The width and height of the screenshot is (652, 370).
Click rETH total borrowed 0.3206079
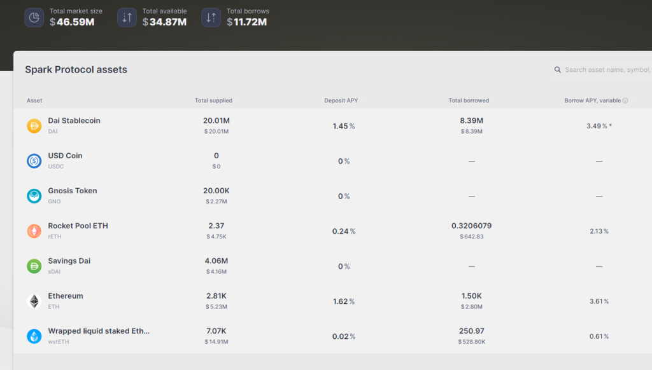[472, 226]
